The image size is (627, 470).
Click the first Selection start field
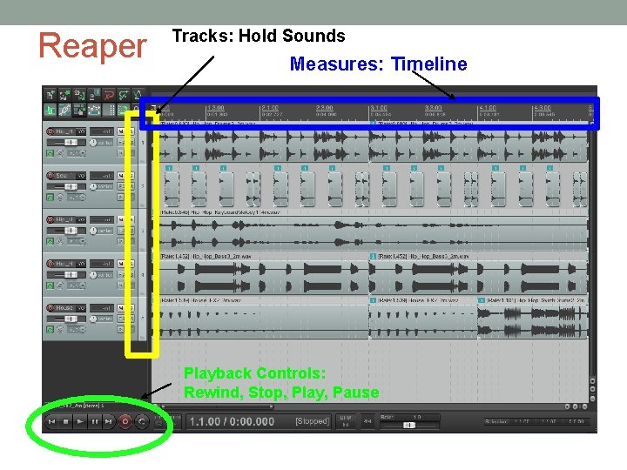(x=522, y=421)
